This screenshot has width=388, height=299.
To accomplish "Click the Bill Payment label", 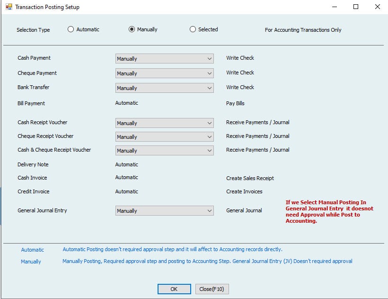I will point(31,103).
